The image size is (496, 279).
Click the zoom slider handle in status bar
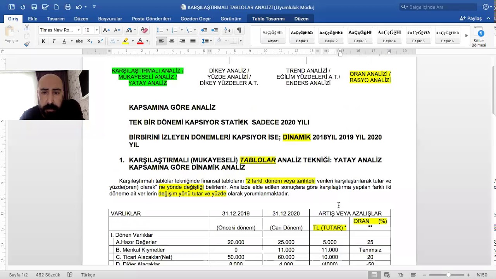coord(448,275)
